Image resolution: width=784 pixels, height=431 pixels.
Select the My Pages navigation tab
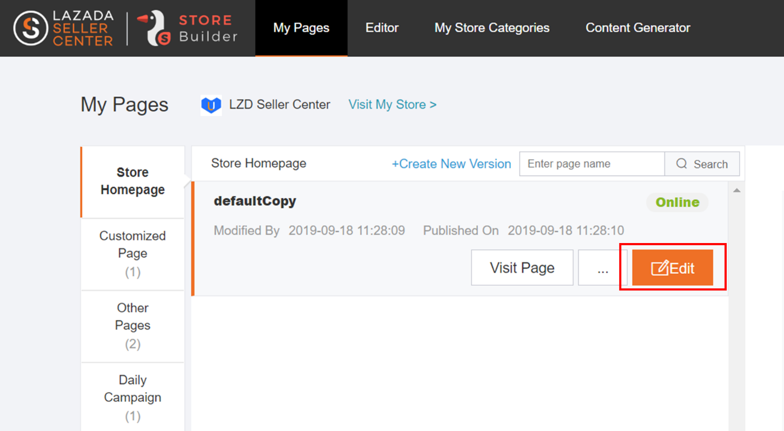(x=301, y=28)
